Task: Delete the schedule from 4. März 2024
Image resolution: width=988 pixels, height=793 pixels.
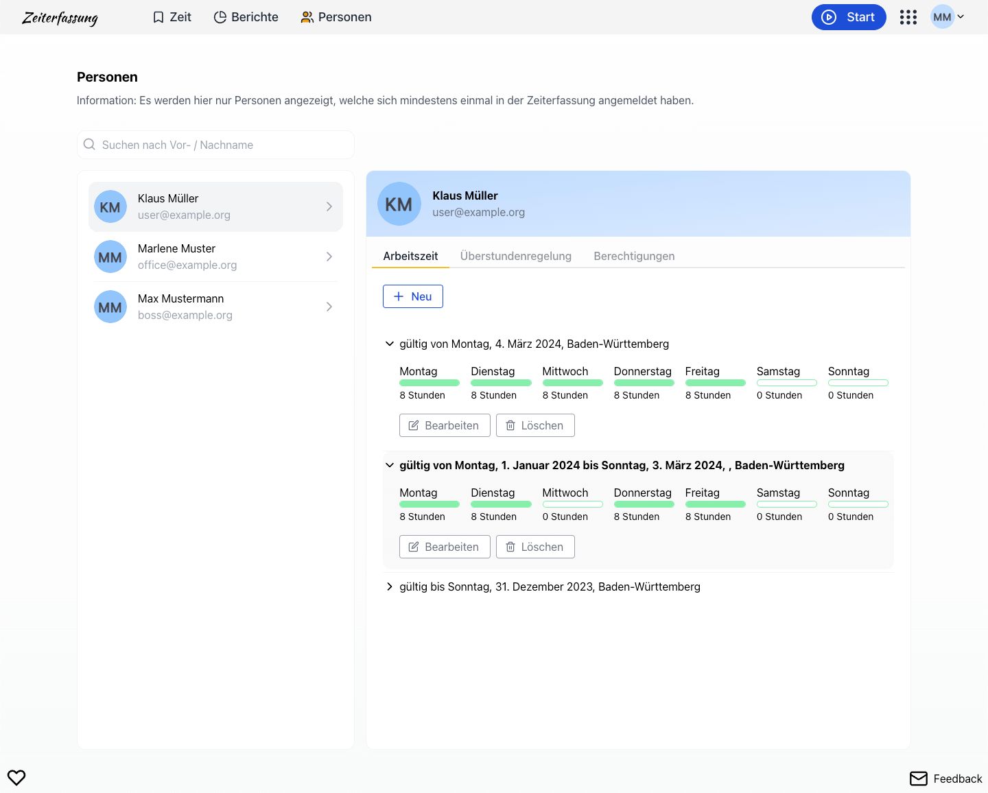Action: pyautogui.click(x=535, y=425)
